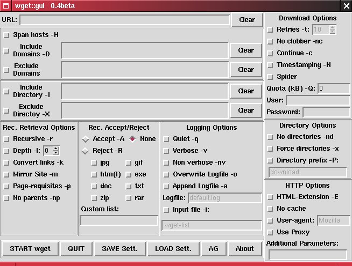Close the wget::gui window

pyautogui.click(x=346, y=6)
